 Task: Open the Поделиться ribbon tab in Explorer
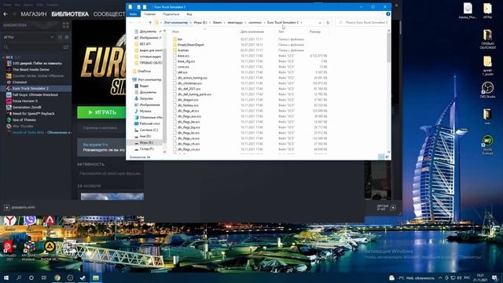point(171,14)
